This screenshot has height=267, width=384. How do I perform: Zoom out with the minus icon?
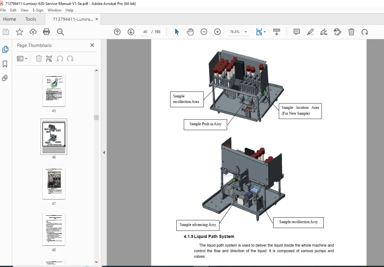point(204,32)
